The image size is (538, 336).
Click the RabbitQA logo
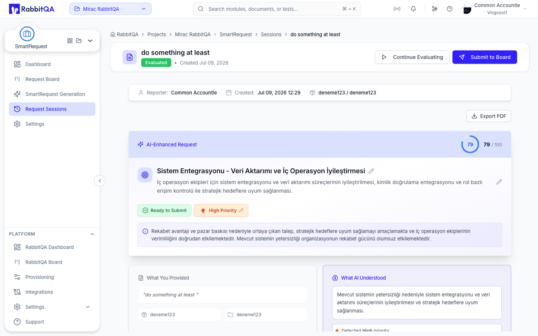point(31,9)
